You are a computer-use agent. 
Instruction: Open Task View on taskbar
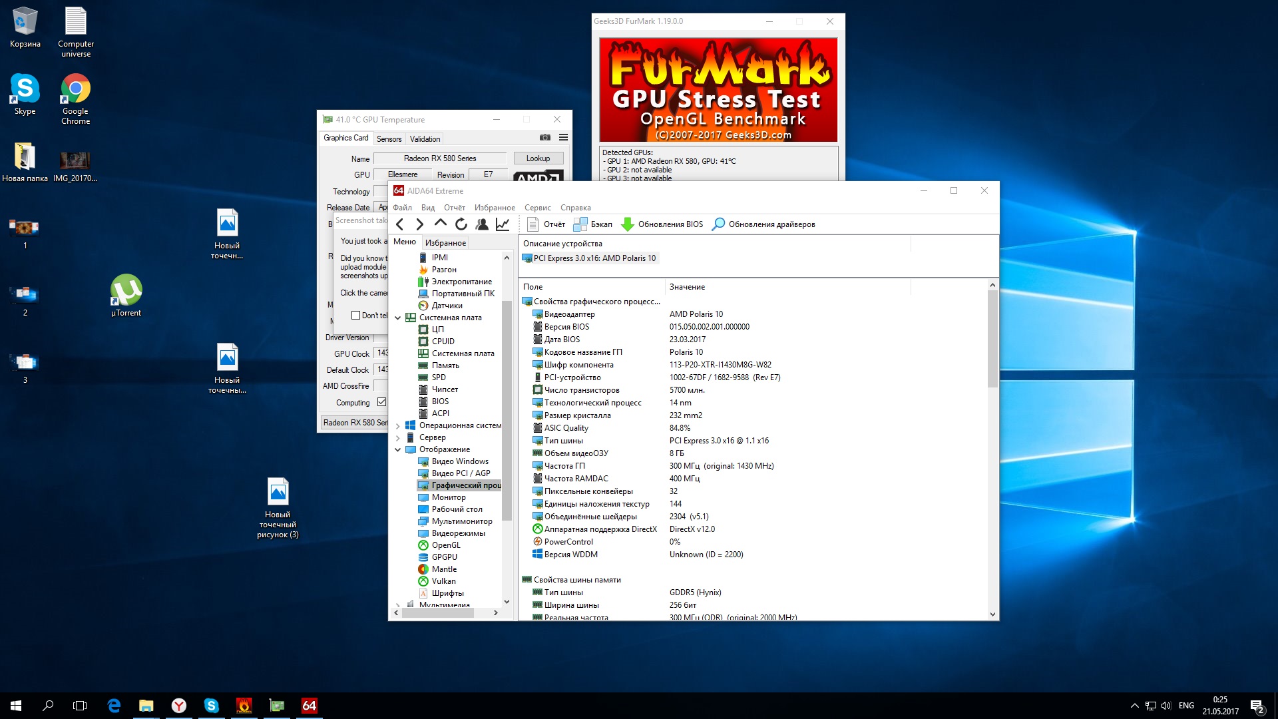click(x=80, y=706)
